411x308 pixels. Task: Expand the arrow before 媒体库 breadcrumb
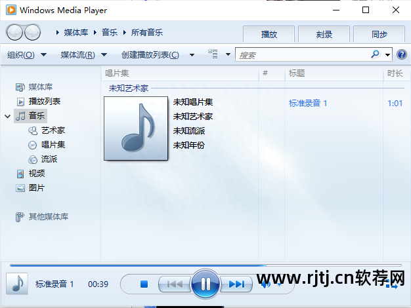pos(57,33)
